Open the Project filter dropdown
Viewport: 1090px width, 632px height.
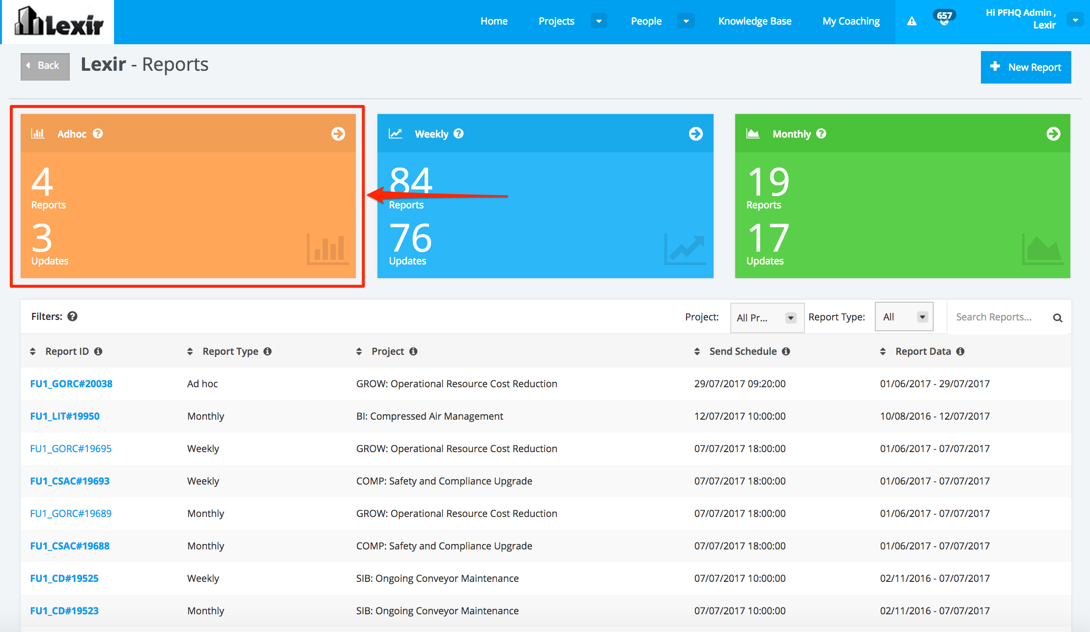coord(766,318)
